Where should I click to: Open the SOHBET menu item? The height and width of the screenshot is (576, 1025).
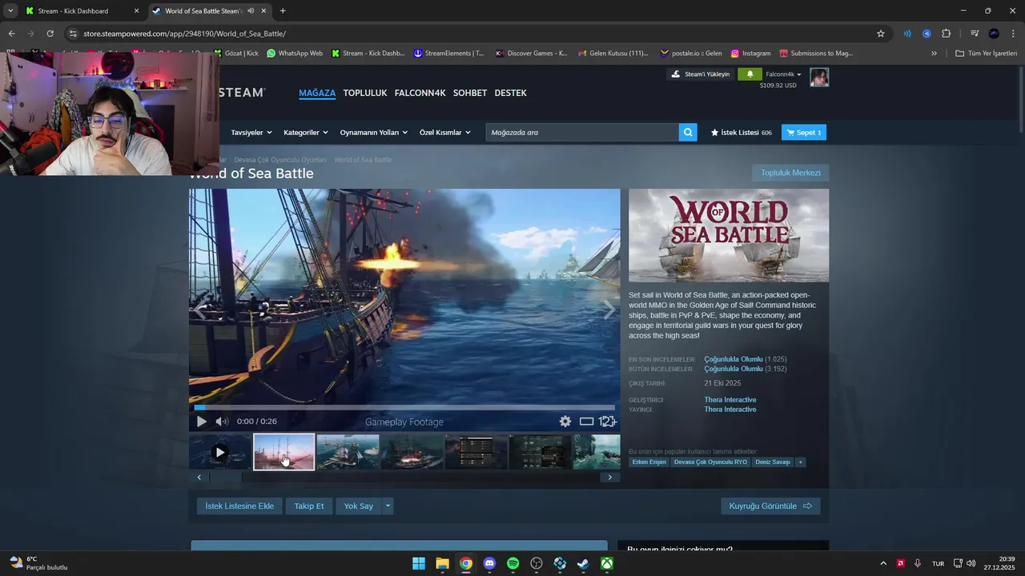coord(470,93)
